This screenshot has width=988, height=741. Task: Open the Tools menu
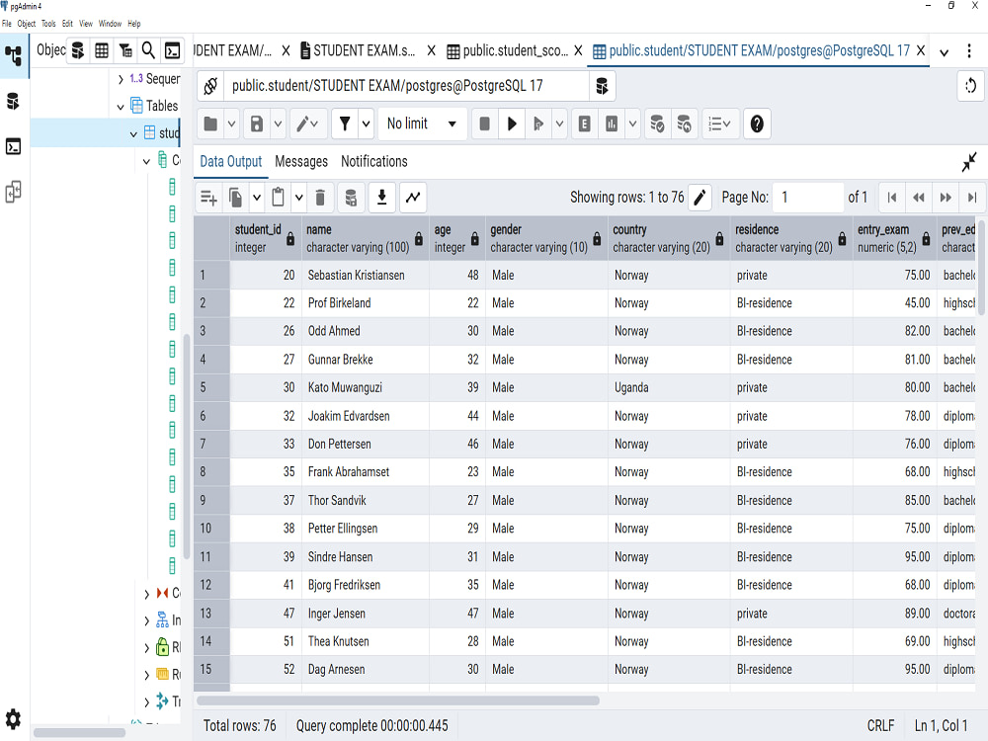(48, 24)
